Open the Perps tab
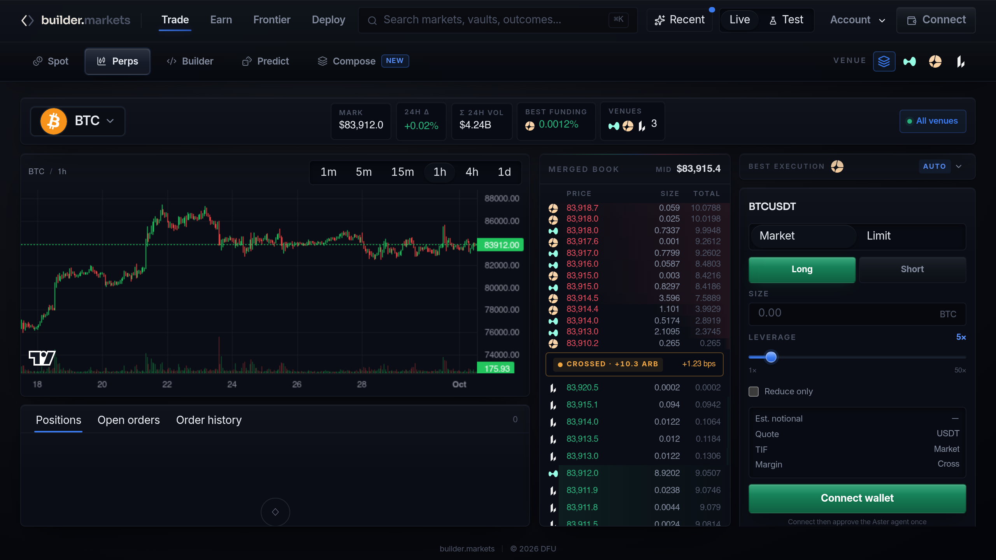The height and width of the screenshot is (560, 996). (117, 61)
